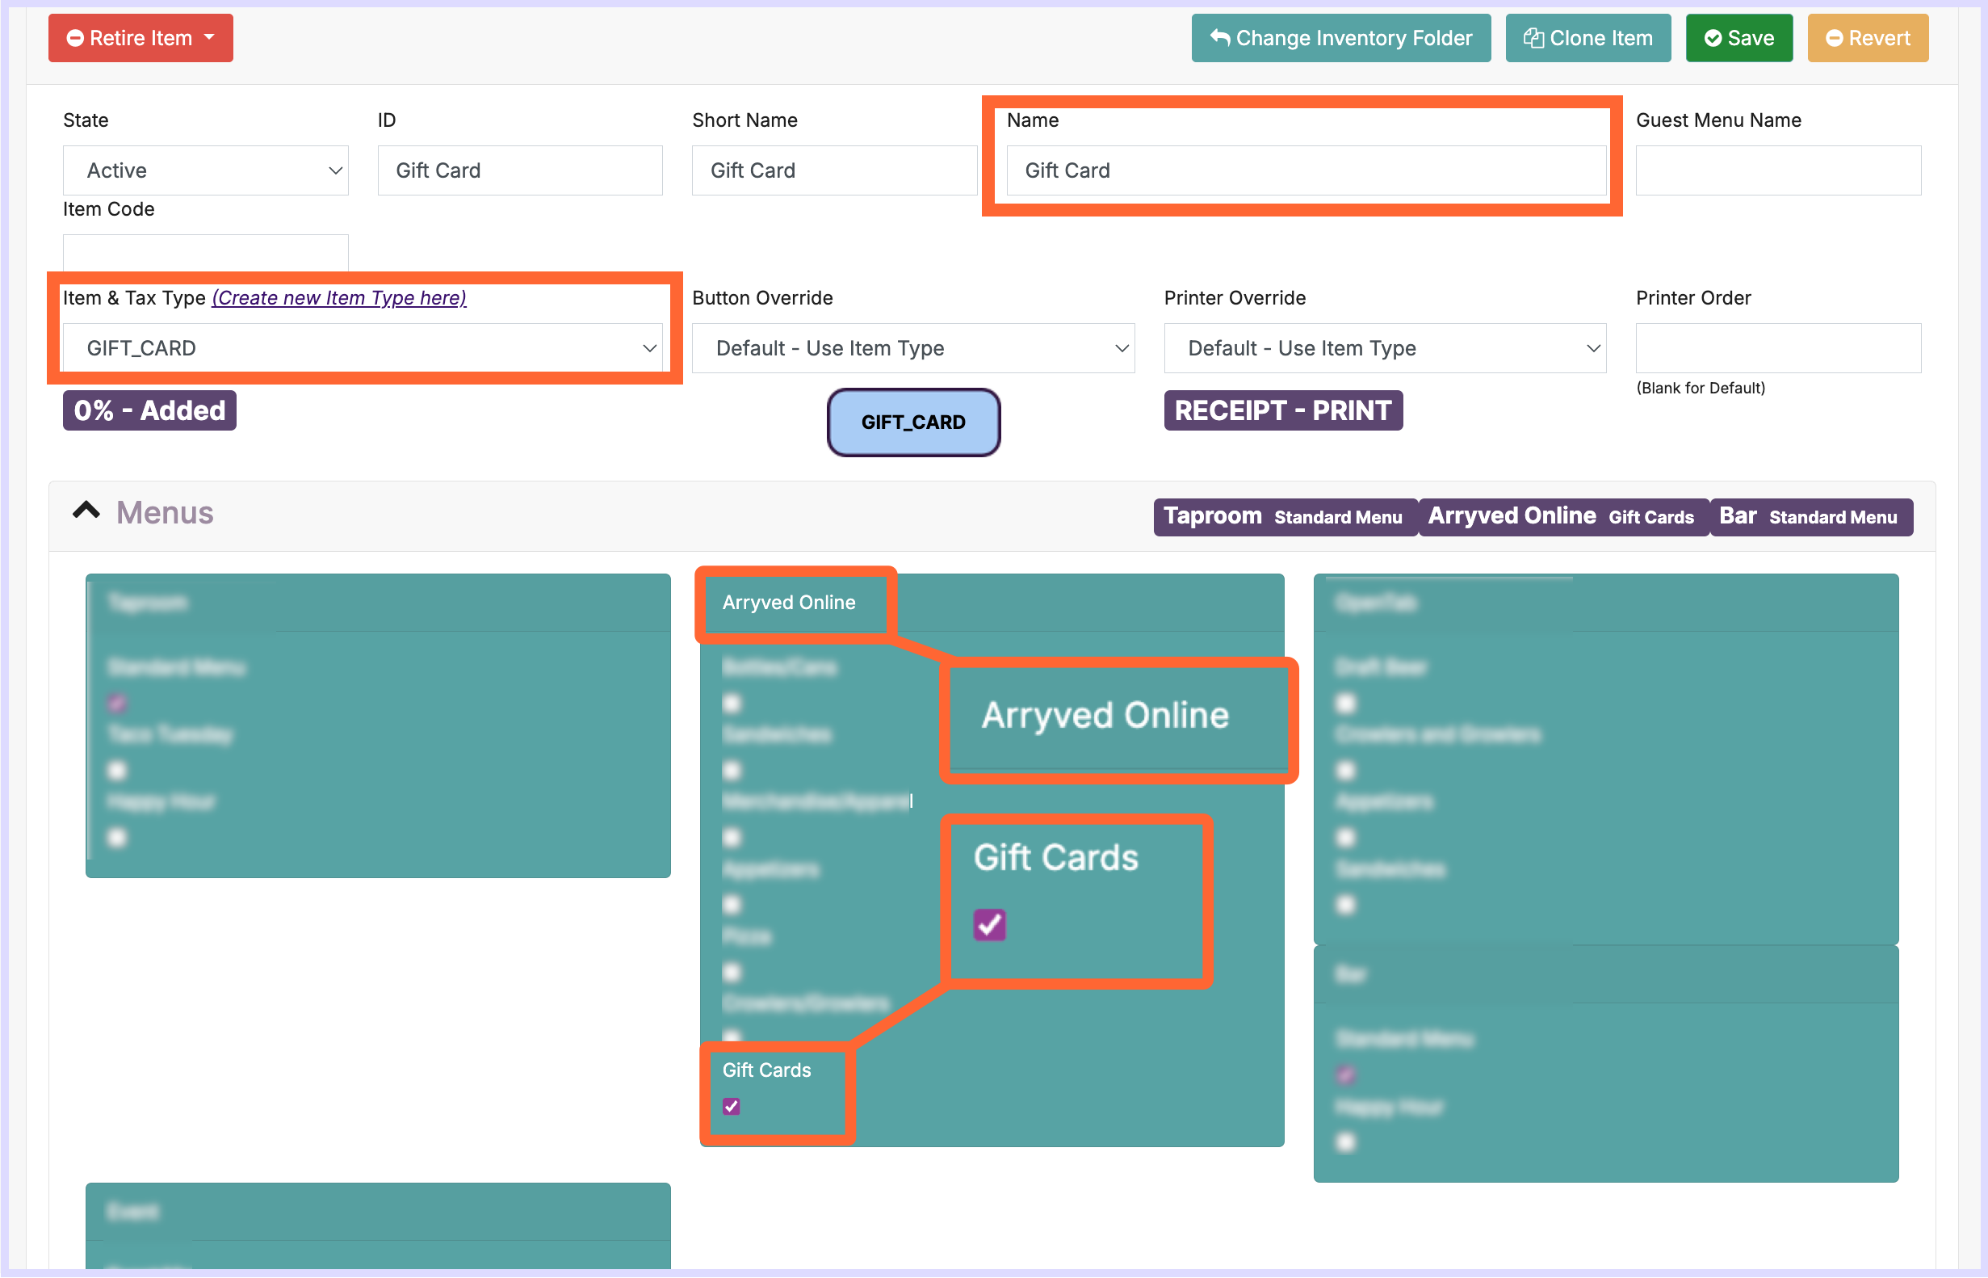Follow the Create new Item Type link

[339, 298]
